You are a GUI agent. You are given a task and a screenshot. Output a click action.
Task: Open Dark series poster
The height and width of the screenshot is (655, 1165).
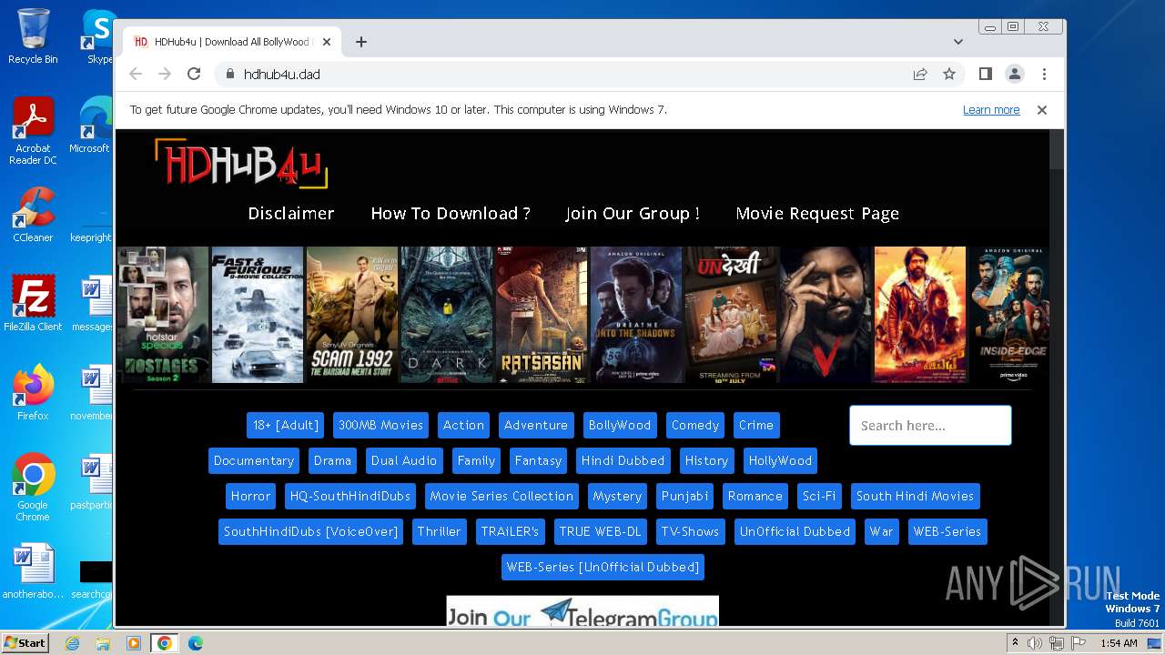447,315
